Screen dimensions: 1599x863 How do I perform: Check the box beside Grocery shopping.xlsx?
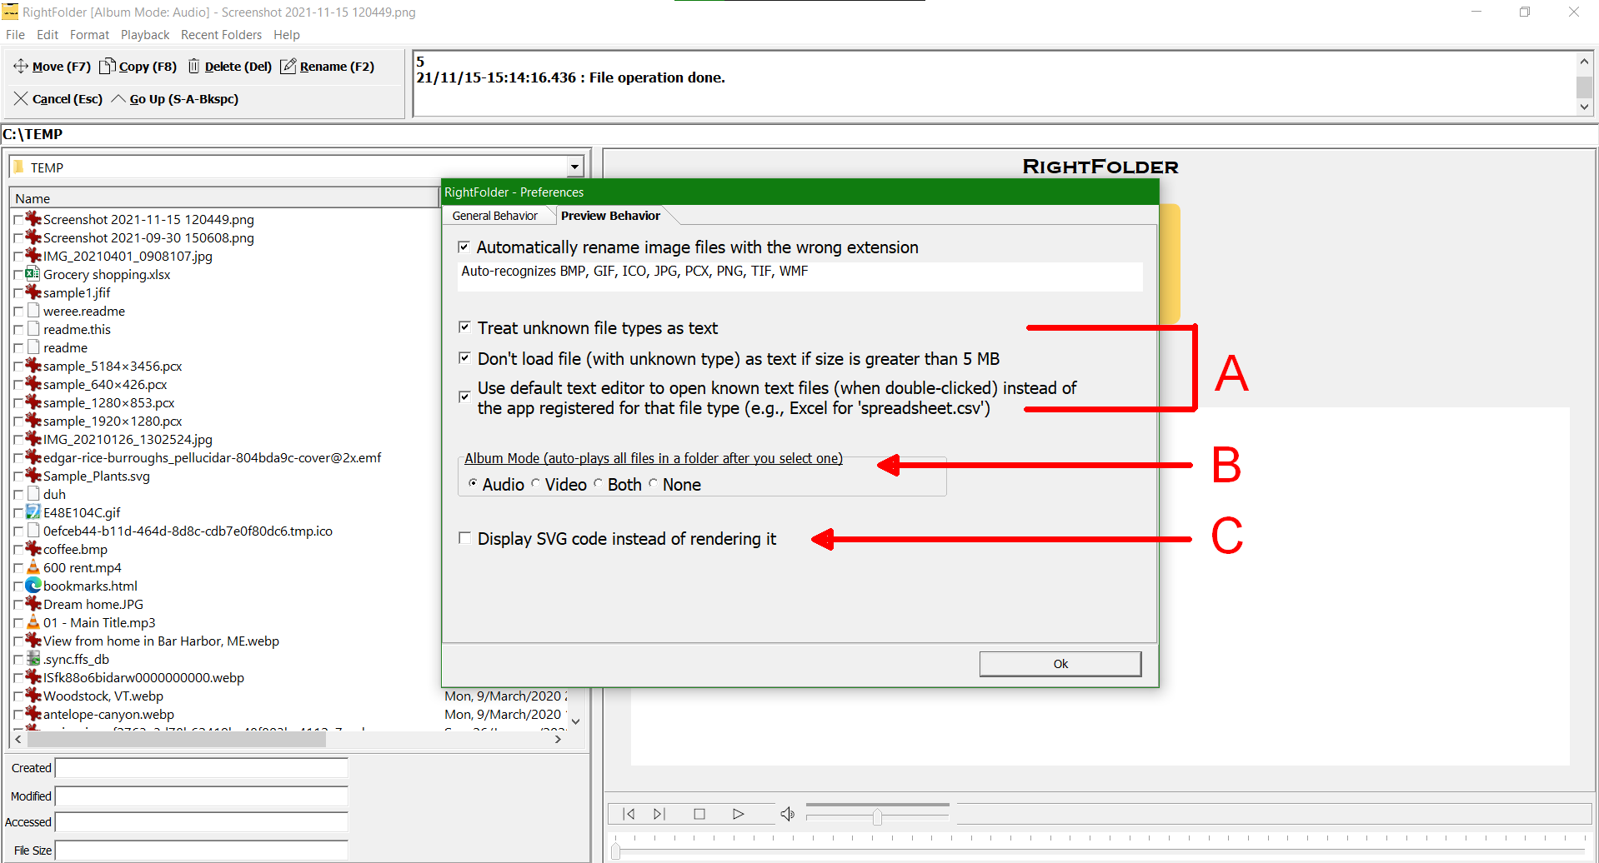[x=18, y=275]
